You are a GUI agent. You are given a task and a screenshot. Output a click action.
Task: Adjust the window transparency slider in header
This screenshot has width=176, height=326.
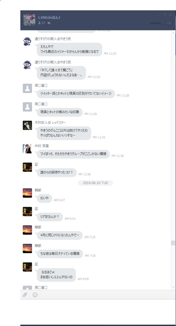(x=156, y=23)
